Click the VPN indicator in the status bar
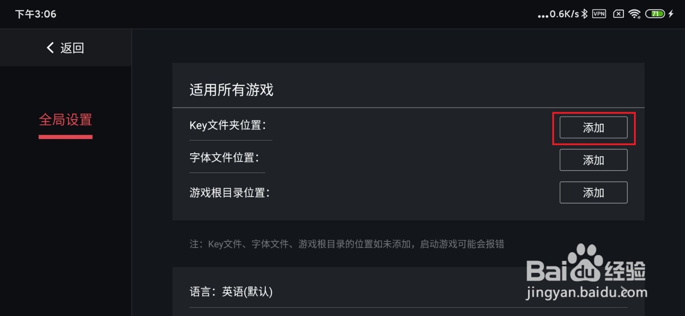 click(599, 14)
